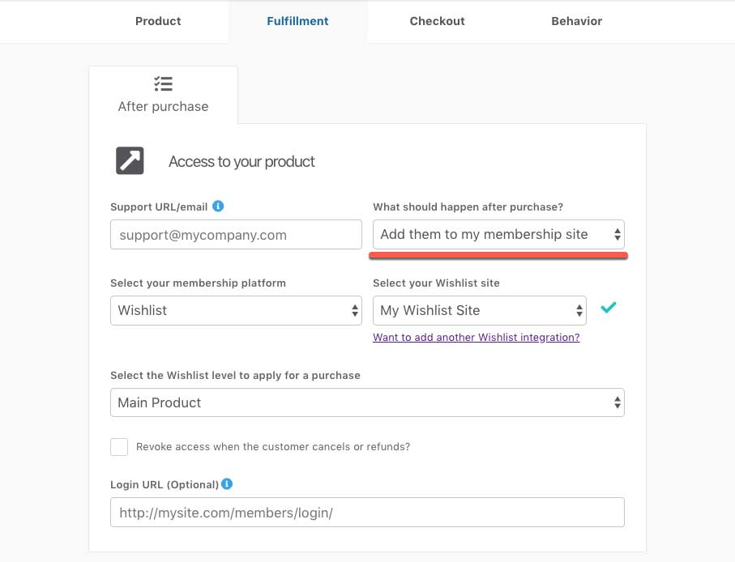This screenshot has width=735, height=562.
Task: Click the Support URL/email input field
Action: [x=236, y=234]
